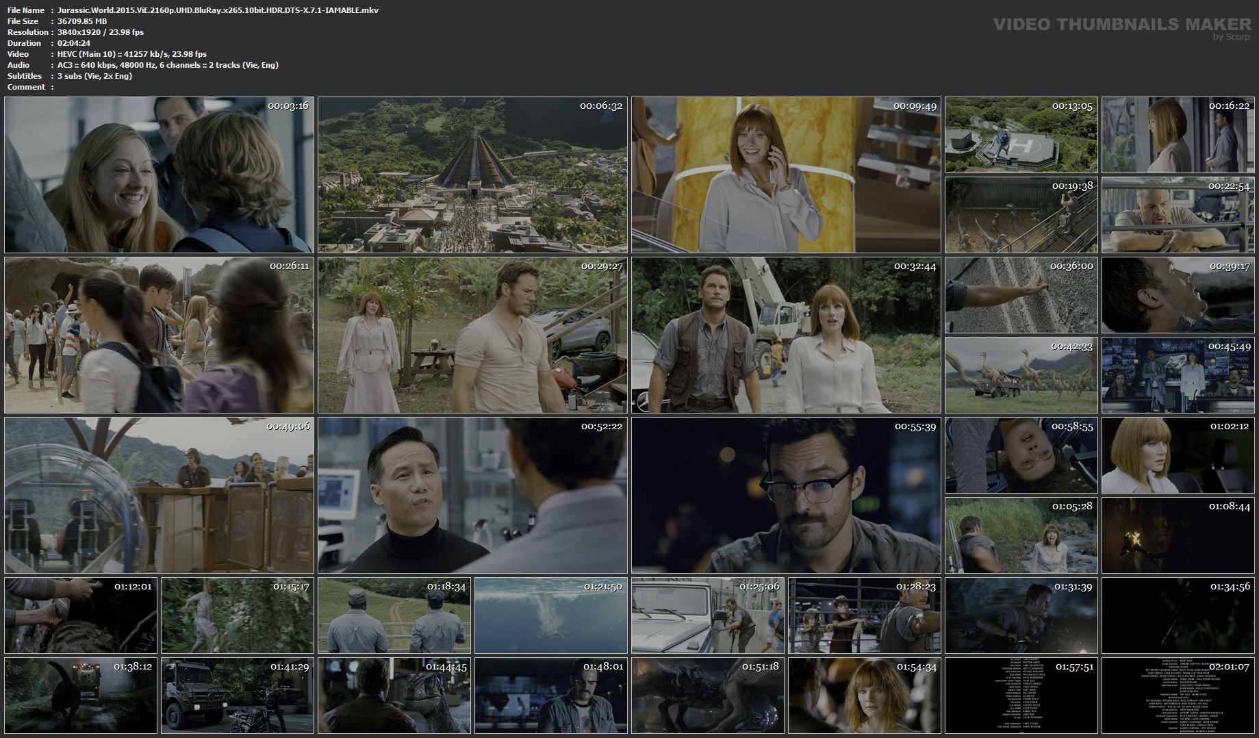The width and height of the screenshot is (1259, 738).
Task: Click the Comment label in the header
Action: pyautogui.click(x=26, y=87)
